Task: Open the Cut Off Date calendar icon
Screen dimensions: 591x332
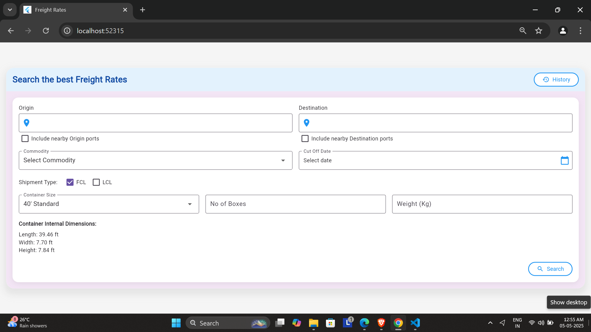Action: [x=565, y=160]
